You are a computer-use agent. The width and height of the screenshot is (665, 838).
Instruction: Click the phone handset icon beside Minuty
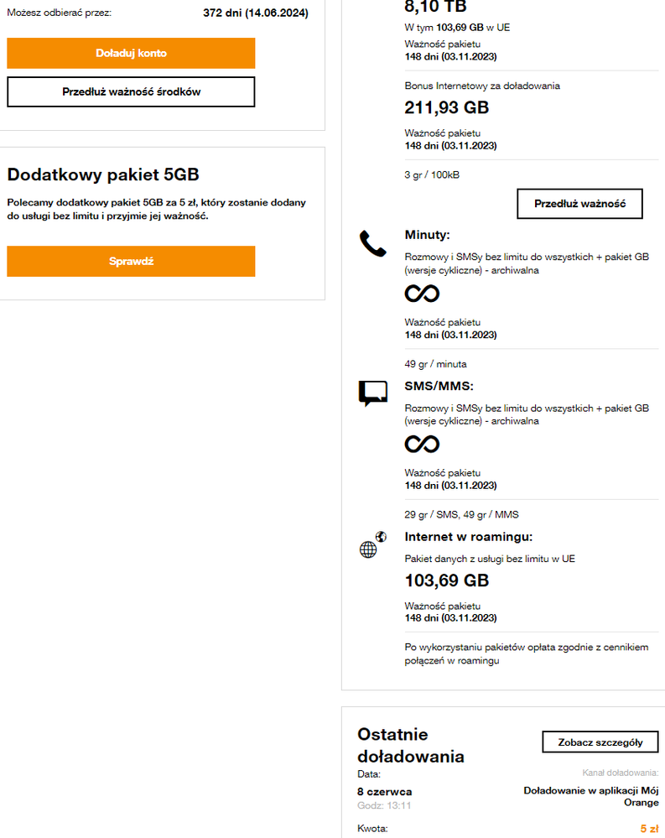371,245
